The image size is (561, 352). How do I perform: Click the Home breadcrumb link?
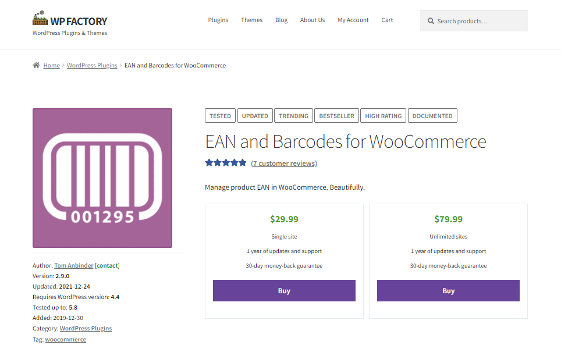[52, 66]
